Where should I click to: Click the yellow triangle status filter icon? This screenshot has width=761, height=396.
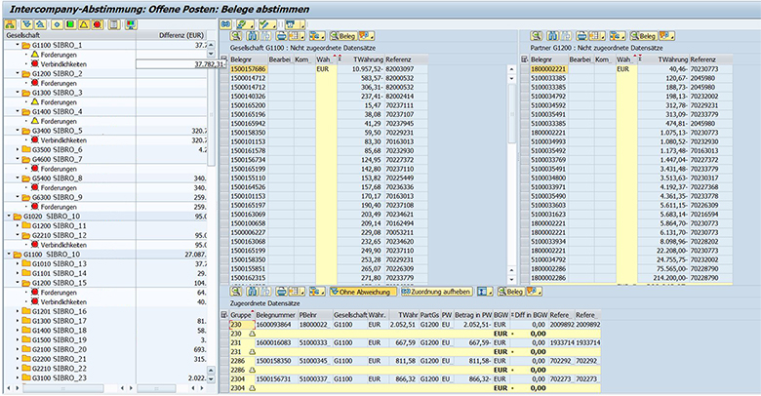[x=84, y=24]
